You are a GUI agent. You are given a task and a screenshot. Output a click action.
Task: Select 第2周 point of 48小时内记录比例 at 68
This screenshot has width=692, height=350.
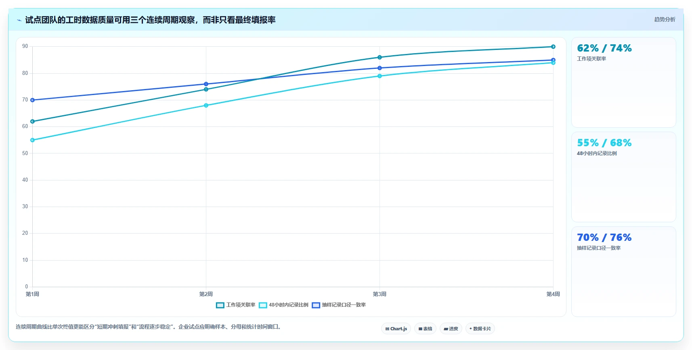(x=206, y=106)
